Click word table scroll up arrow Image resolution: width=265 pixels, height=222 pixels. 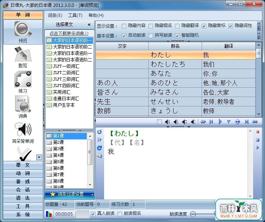tap(259, 45)
